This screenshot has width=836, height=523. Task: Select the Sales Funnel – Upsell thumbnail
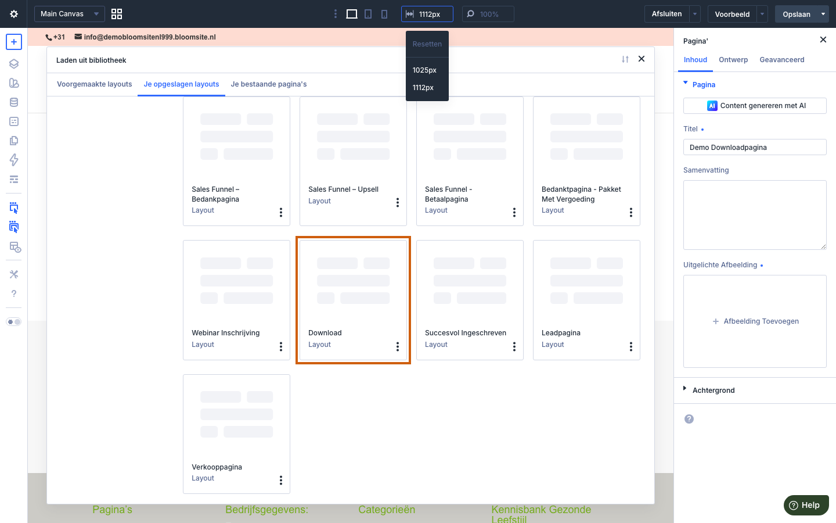pos(353,138)
